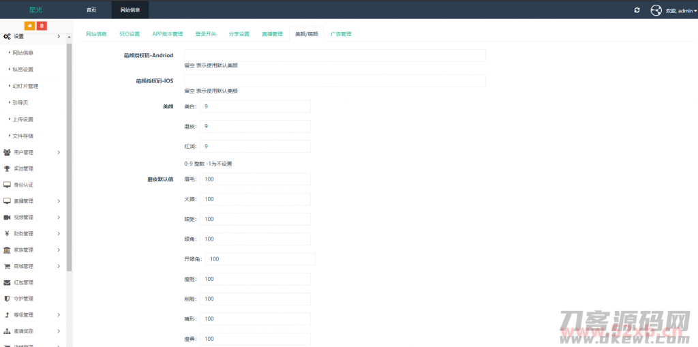The width and height of the screenshot is (698, 347).
Task: Click the 美白 value field
Action: click(x=255, y=106)
